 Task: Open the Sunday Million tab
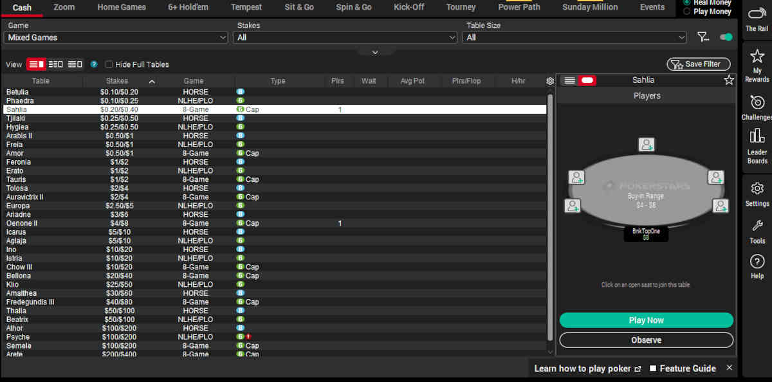pyautogui.click(x=590, y=7)
